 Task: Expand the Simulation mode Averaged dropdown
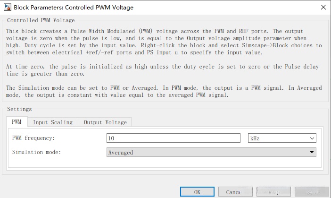[x=211, y=152]
